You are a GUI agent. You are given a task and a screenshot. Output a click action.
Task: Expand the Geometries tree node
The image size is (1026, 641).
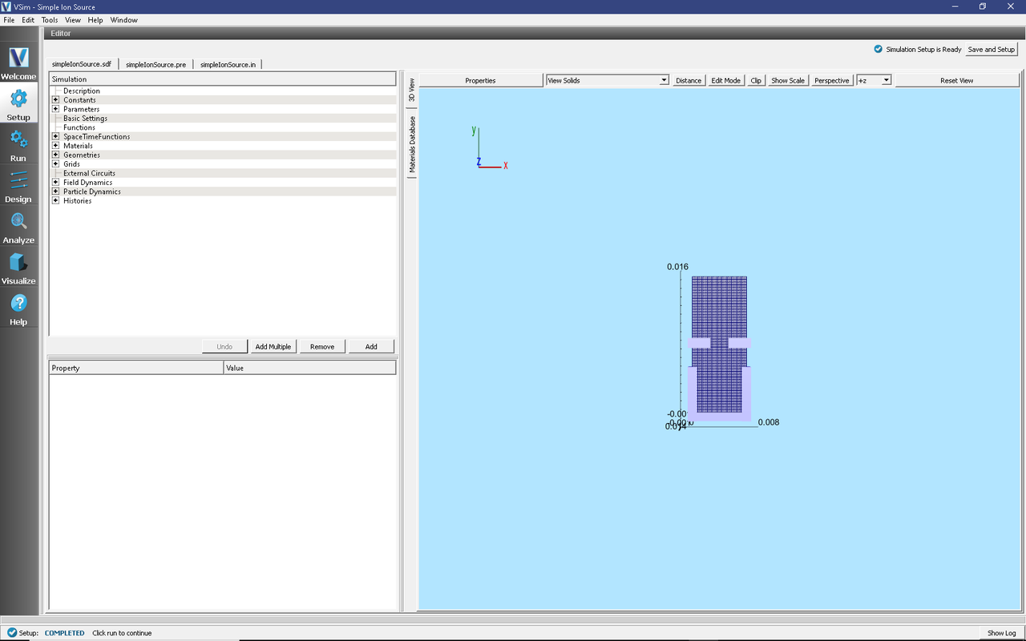tap(55, 155)
